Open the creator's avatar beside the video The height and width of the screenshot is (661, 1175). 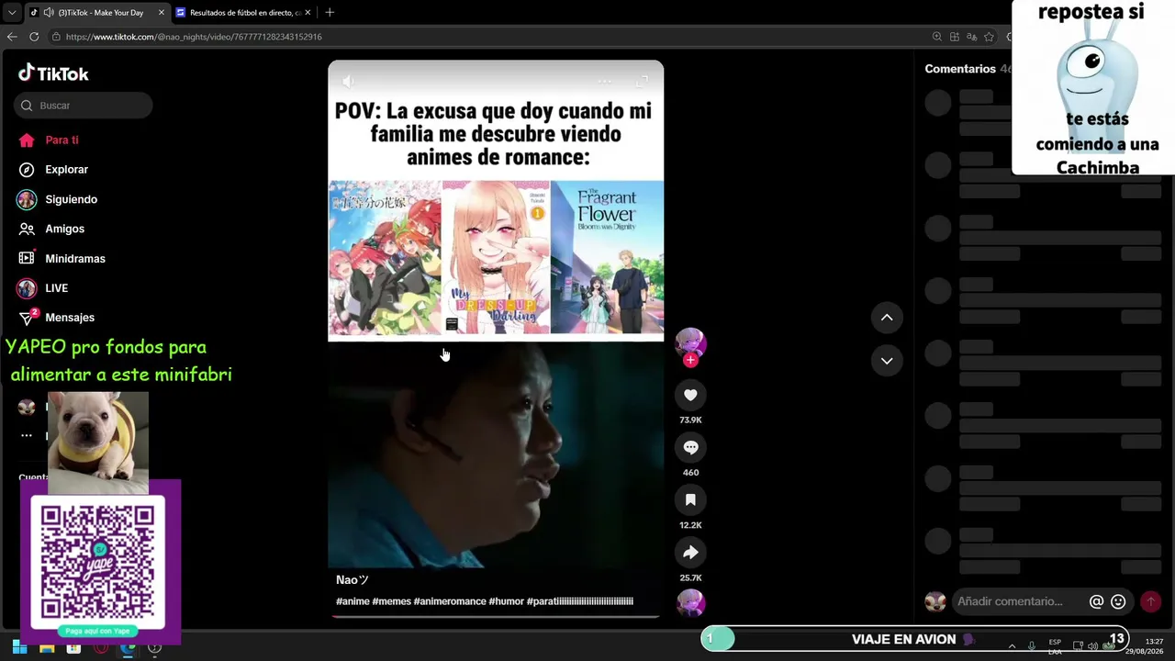tap(690, 342)
